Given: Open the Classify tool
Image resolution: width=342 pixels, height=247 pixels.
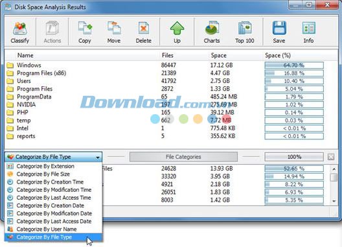Looking at the screenshot, I should [x=20, y=32].
